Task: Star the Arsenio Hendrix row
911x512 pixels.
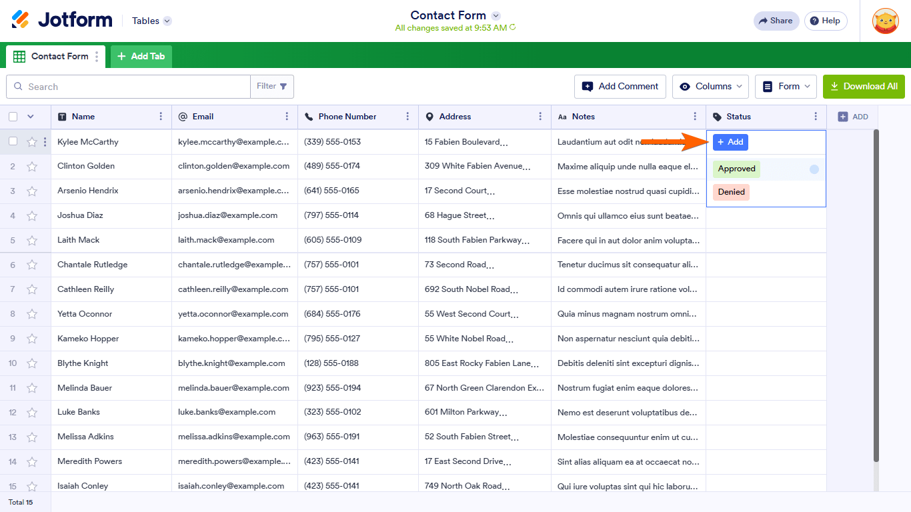Action: coord(32,191)
